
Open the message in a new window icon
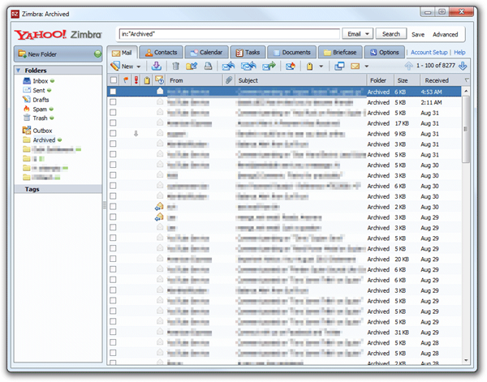coord(339,66)
